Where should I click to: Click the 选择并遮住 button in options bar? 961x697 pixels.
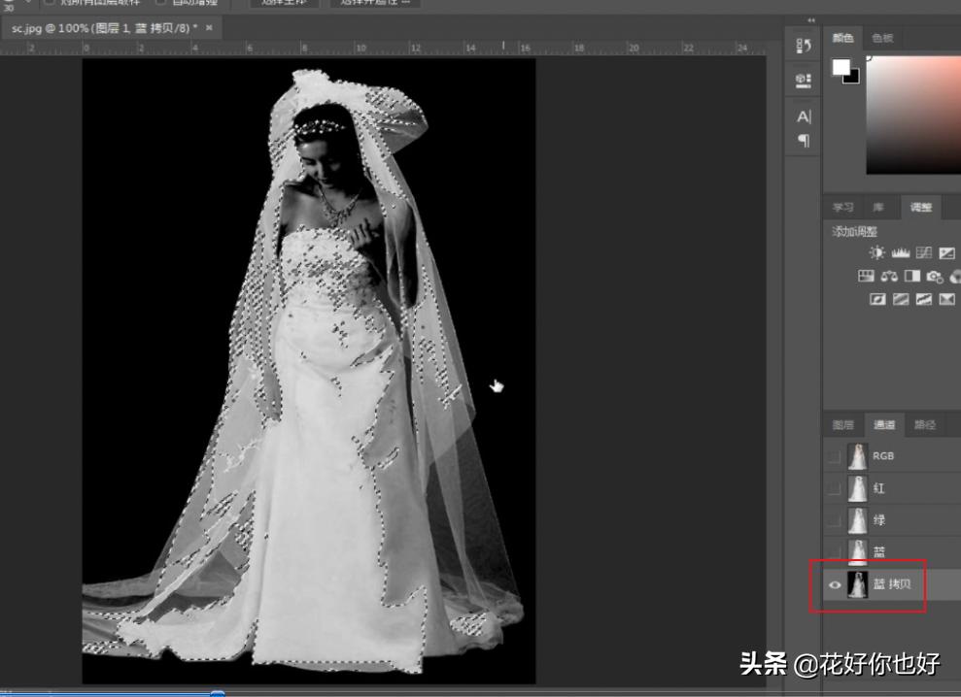coord(375,3)
